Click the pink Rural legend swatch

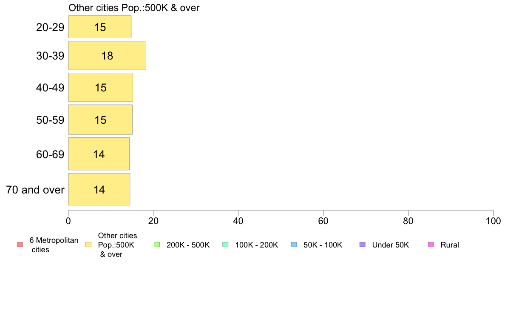[431, 245]
